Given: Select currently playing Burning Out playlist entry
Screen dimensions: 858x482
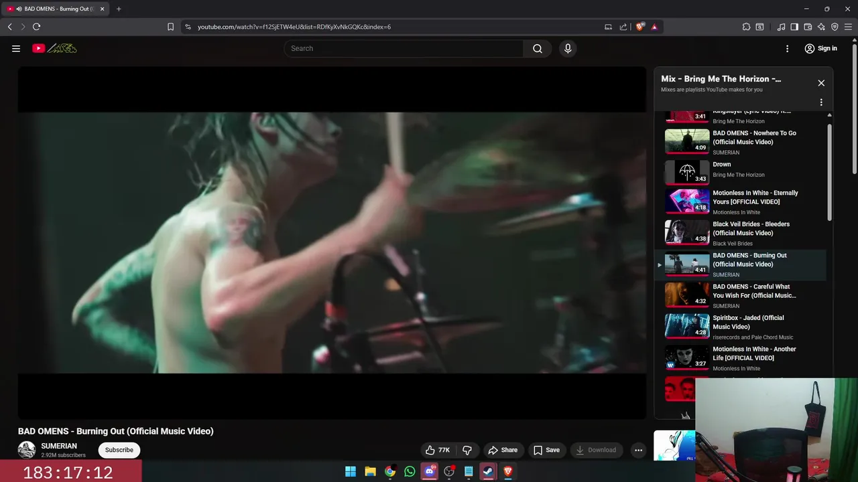Looking at the screenshot, I should point(740,264).
